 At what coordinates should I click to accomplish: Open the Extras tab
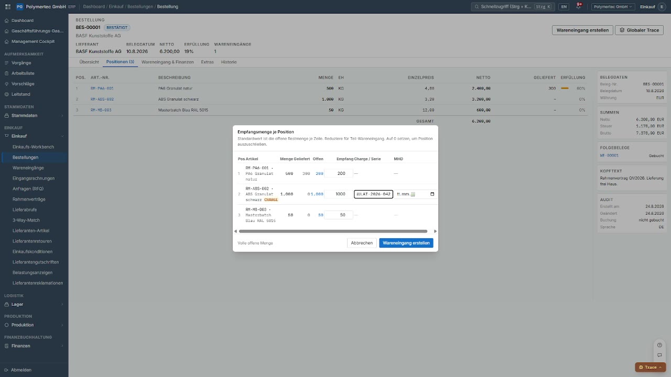click(207, 62)
